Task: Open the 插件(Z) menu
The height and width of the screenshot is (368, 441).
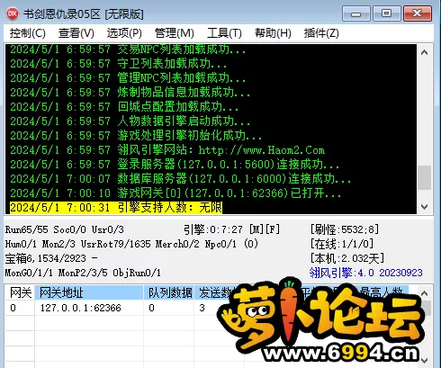Action: 321,33
